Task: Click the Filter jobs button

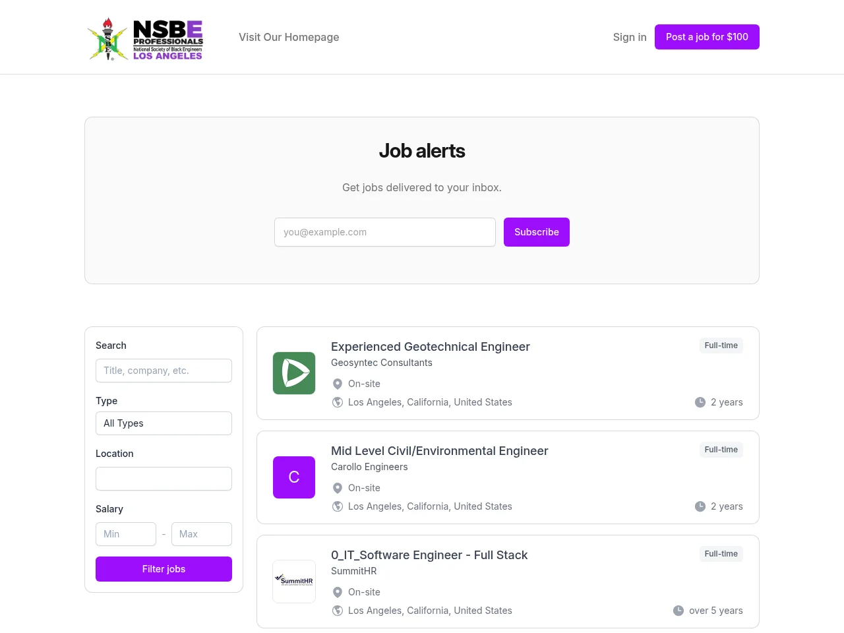Action: 164,569
